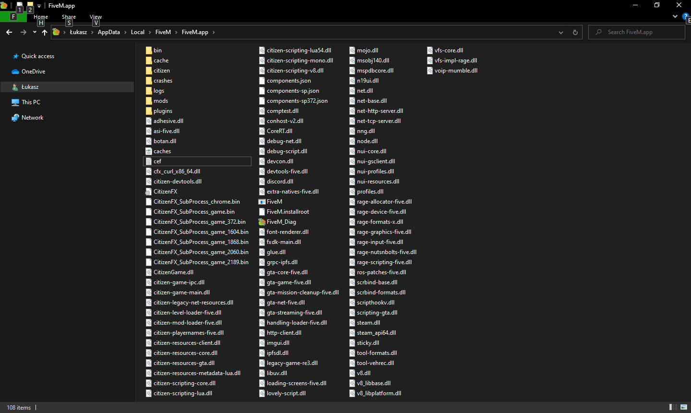The width and height of the screenshot is (691, 413).
Task: Select CitizenFX_SubProcess_game_2189.bin file
Action: 197,262
